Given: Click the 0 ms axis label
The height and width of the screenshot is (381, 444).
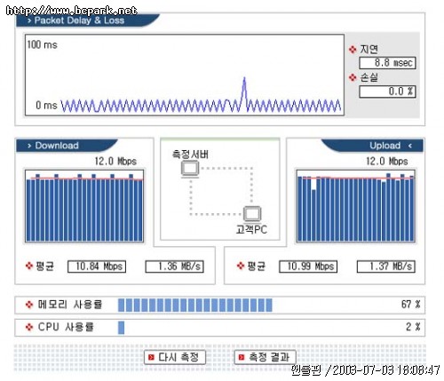Looking at the screenshot, I should point(46,105).
